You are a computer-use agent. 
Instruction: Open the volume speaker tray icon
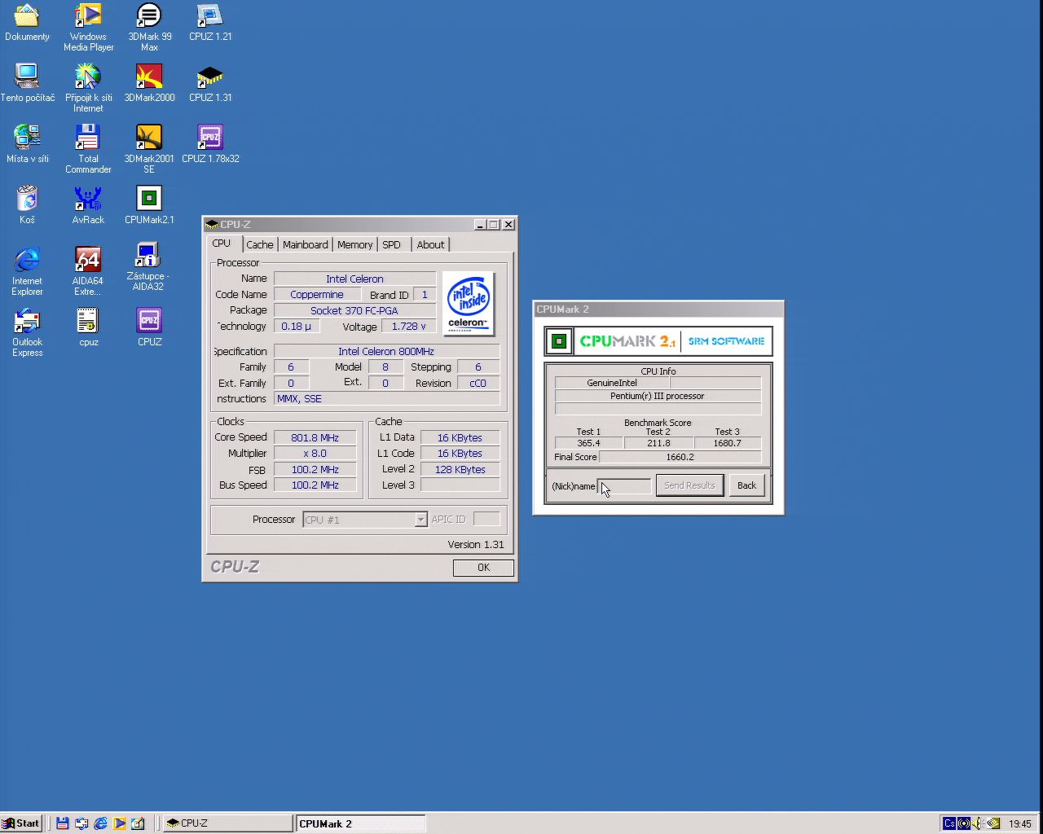point(978,823)
